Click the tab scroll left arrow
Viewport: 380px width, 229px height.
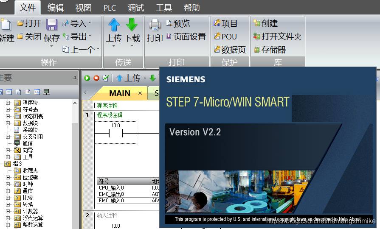[x=85, y=92]
